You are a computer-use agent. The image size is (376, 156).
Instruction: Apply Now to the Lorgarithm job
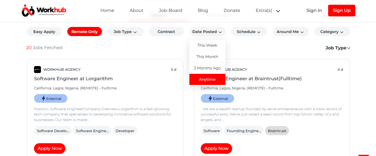click(50, 149)
